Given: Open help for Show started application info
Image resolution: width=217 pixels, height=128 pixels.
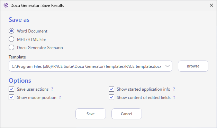Looking at the screenshot, I should [174, 89].
